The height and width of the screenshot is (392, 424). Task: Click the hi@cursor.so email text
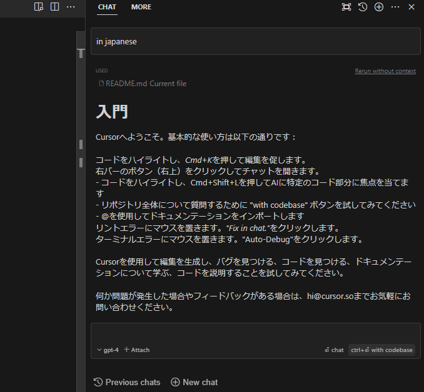[x=330, y=296]
